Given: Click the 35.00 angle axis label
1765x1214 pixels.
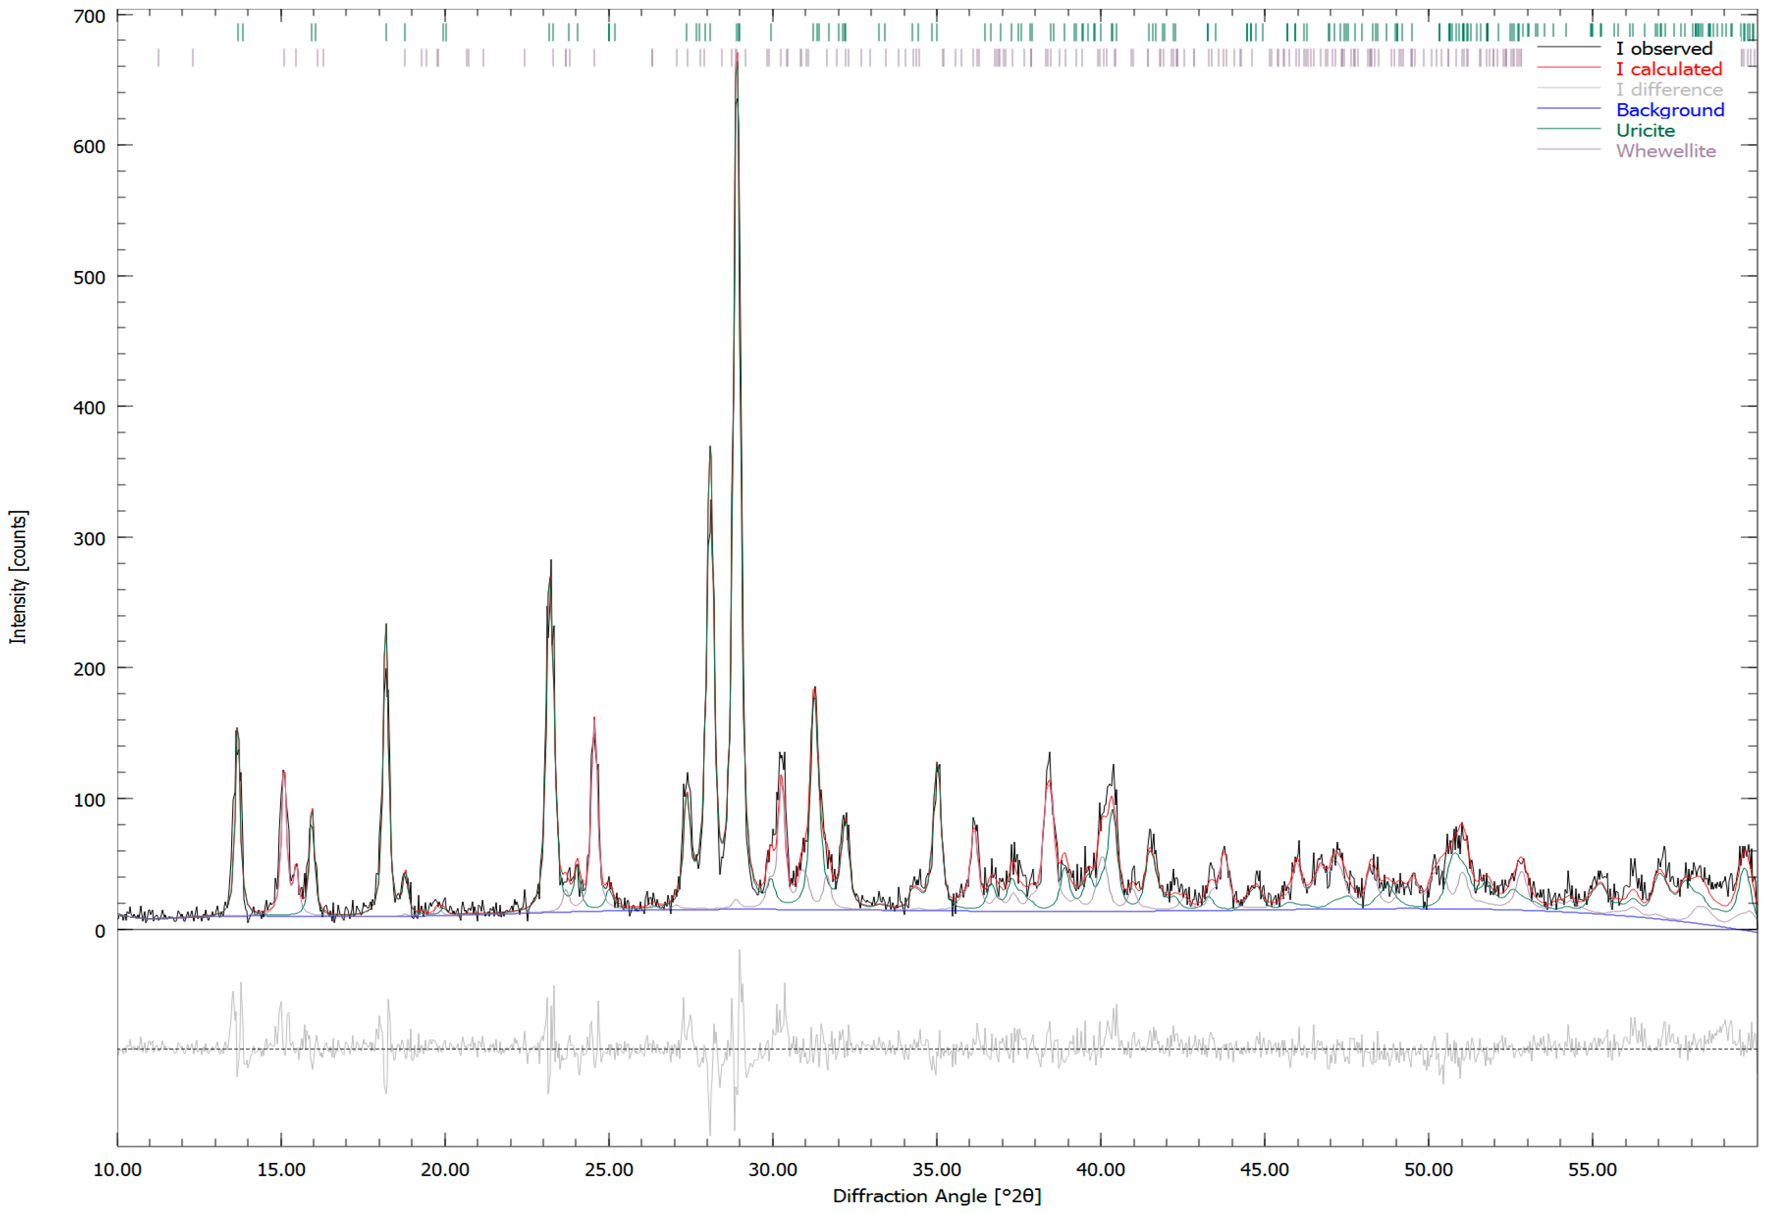Looking at the screenshot, I should [937, 1170].
